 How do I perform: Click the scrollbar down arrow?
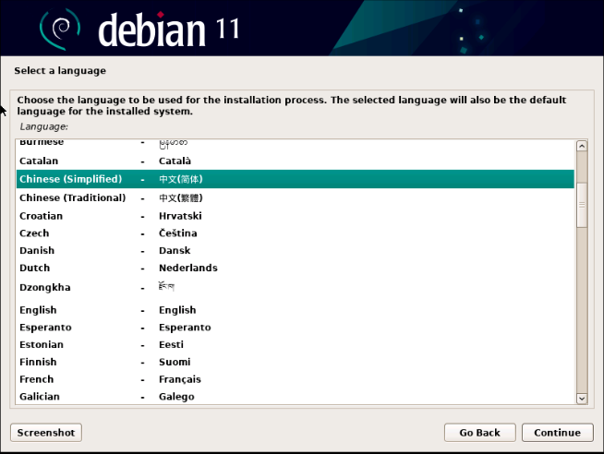582,399
